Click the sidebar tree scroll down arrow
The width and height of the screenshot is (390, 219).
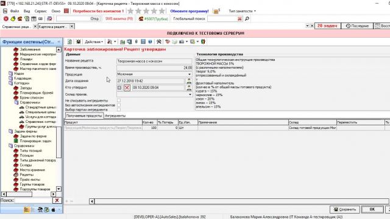[58, 189]
